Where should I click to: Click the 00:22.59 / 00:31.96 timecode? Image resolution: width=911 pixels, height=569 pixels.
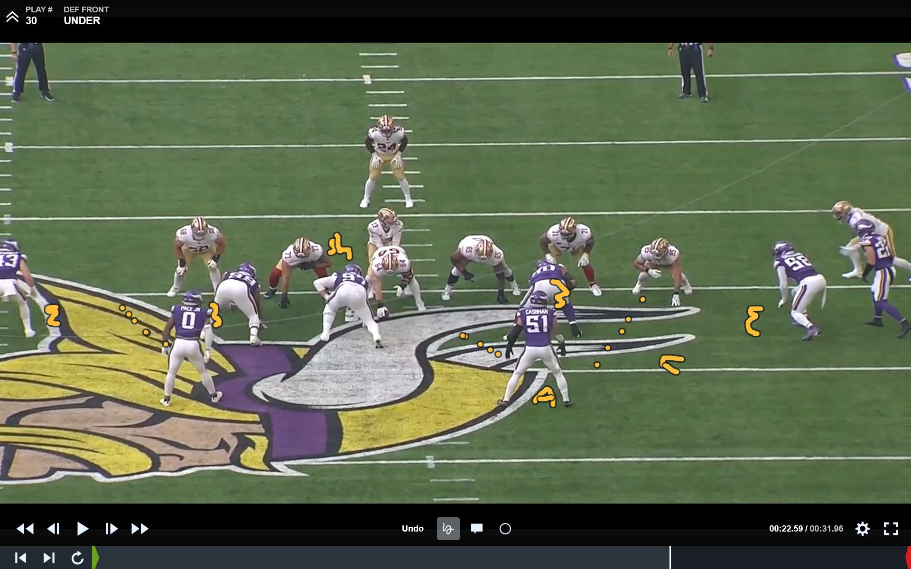point(806,529)
